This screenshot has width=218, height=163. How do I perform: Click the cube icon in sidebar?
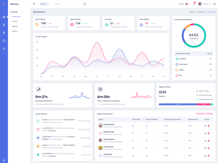[4, 33]
